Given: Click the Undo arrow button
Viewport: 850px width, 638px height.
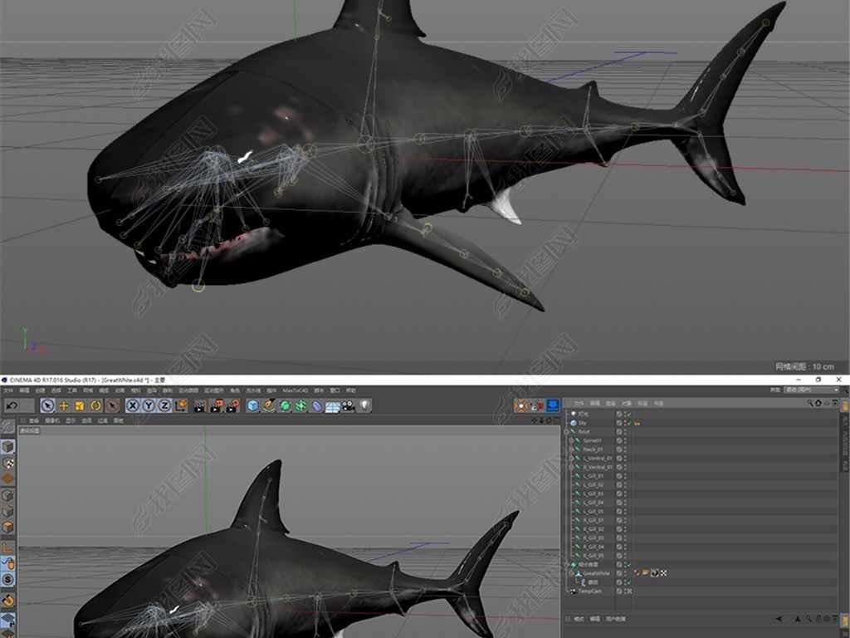Looking at the screenshot, I should [x=12, y=404].
